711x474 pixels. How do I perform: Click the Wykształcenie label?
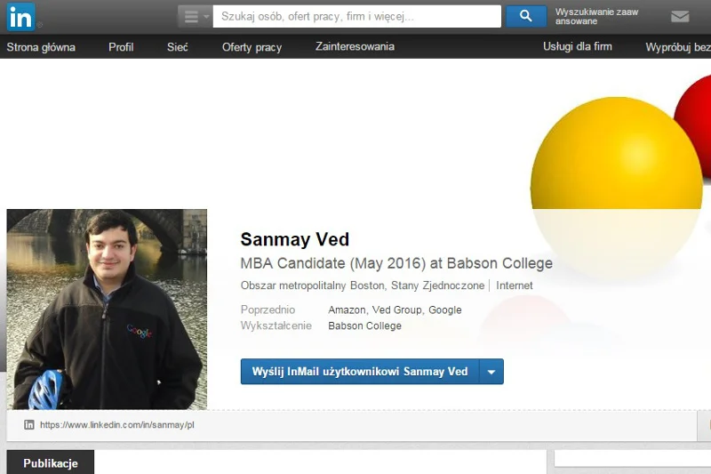tap(276, 325)
